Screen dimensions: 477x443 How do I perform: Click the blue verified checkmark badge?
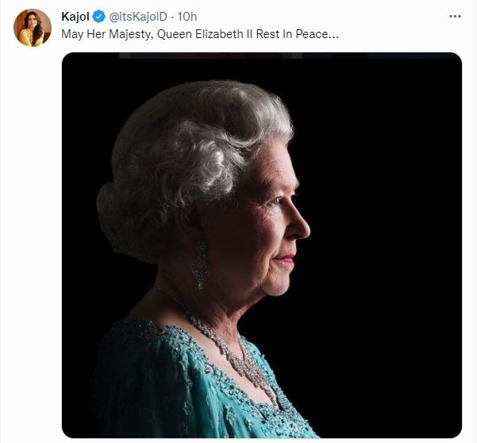[99, 17]
